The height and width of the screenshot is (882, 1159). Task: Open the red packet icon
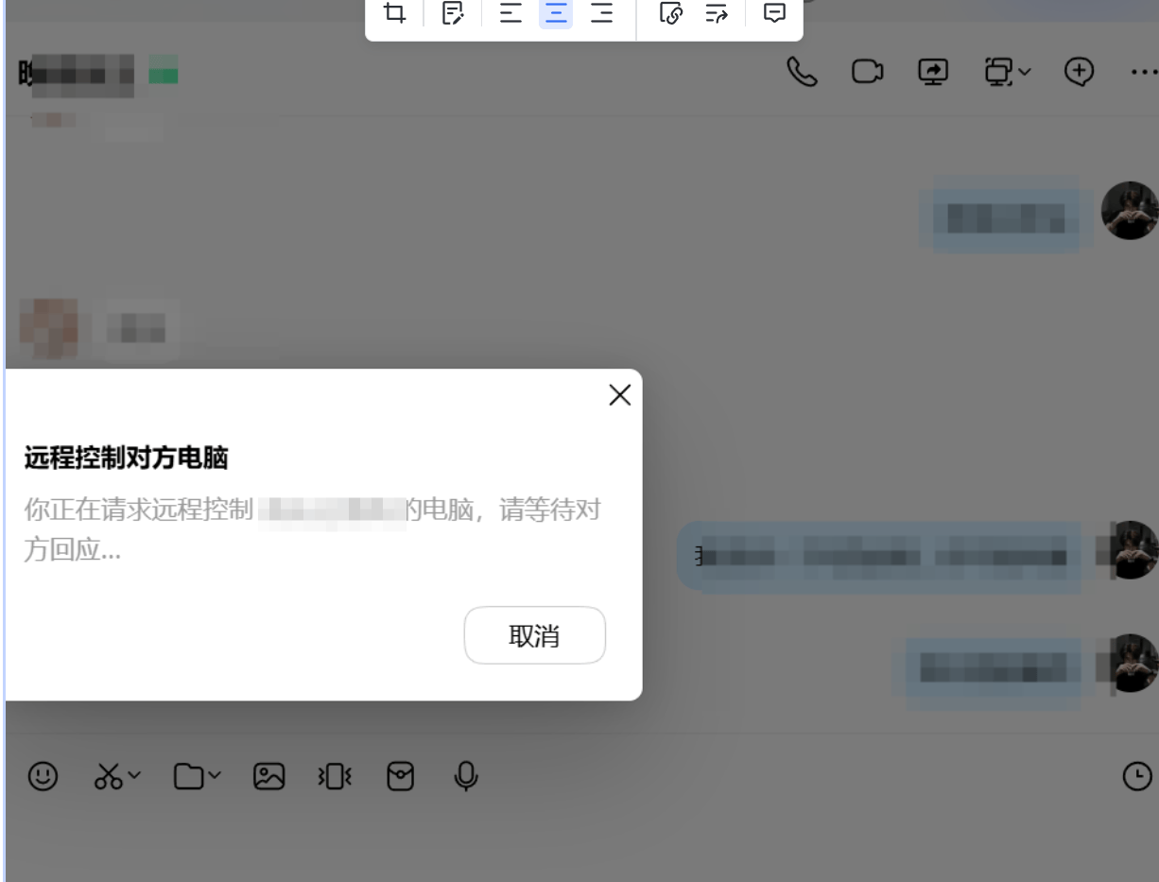coord(401,776)
